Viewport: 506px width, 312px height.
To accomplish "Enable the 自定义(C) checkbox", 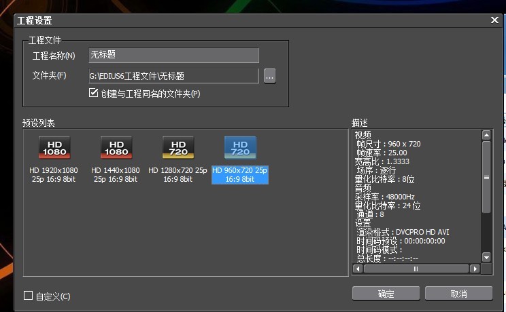I will [x=28, y=295].
